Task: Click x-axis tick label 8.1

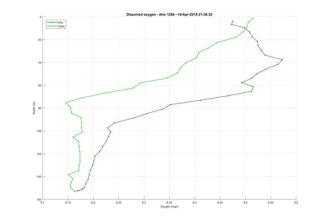Action: (x=42, y=203)
